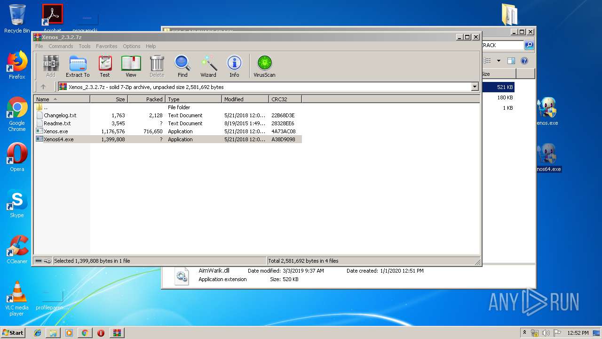Sort files by Type column
The image size is (602, 339).
click(193, 99)
